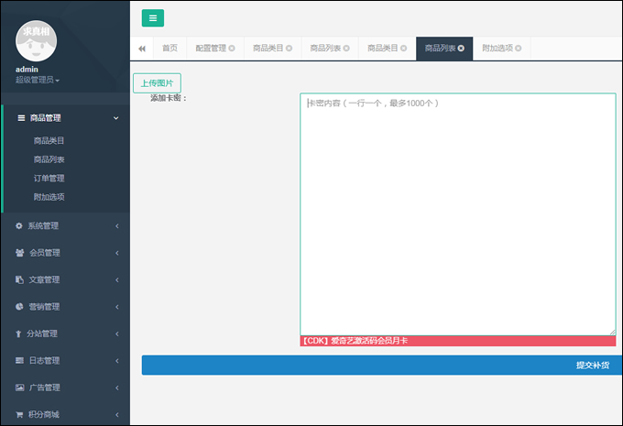Expand the 文章管理 menu arrow
The height and width of the screenshot is (426, 623).
(x=117, y=280)
